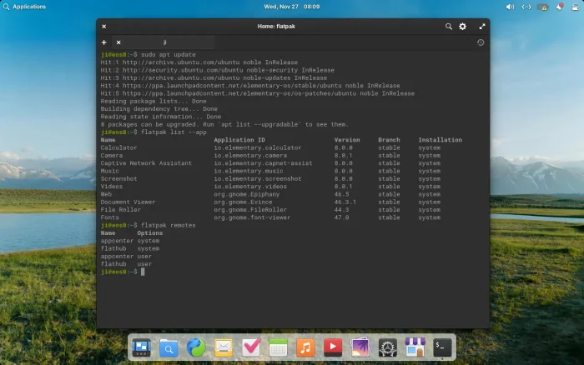584x365 pixels.
Task: Open Multitasking View from the dock
Action: point(142,347)
